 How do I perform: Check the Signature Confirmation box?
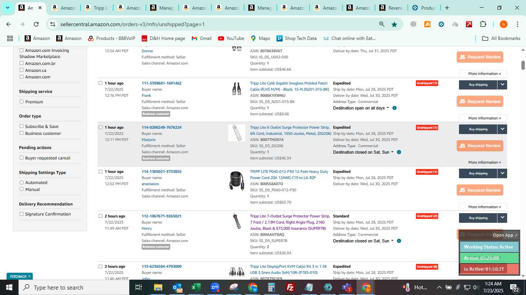click(22, 214)
